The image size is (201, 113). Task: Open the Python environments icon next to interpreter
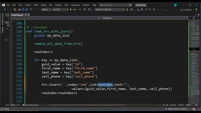coord(127,10)
